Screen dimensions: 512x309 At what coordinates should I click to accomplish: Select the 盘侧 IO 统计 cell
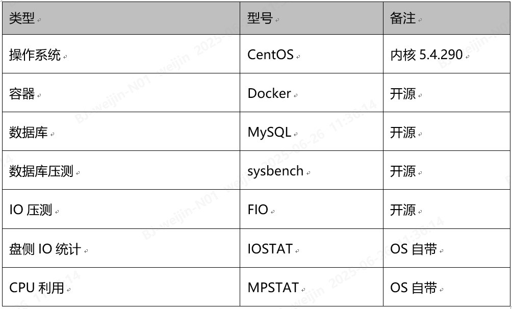(45, 249)
